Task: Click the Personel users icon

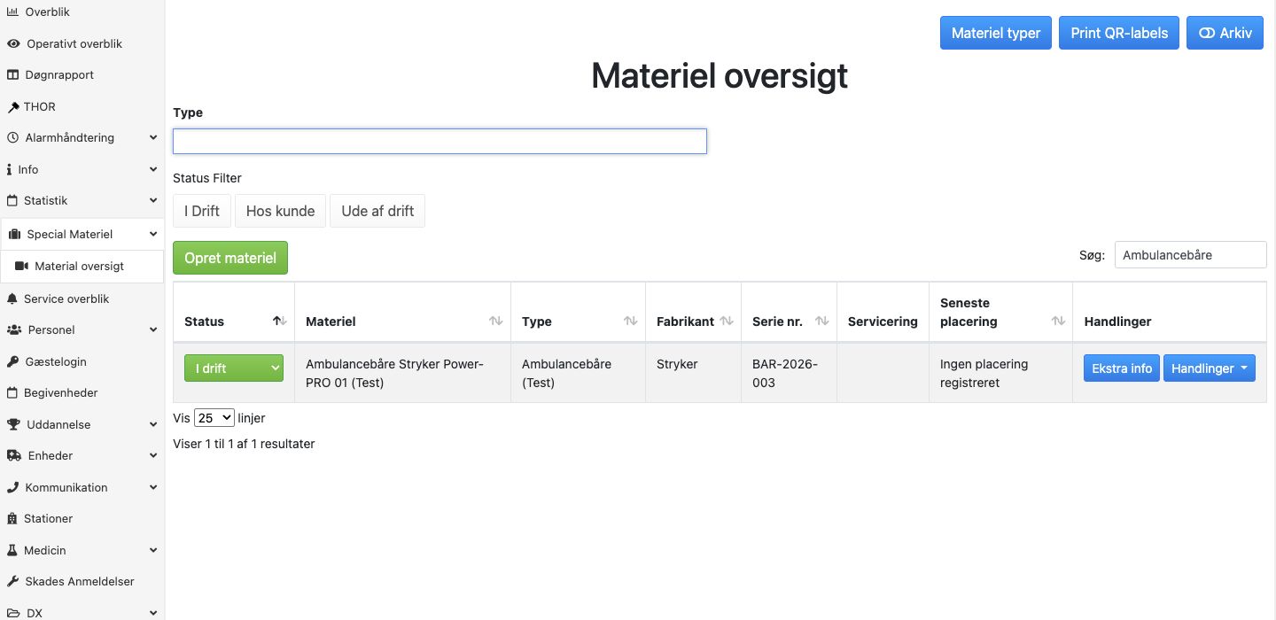Action: point(15,329)
